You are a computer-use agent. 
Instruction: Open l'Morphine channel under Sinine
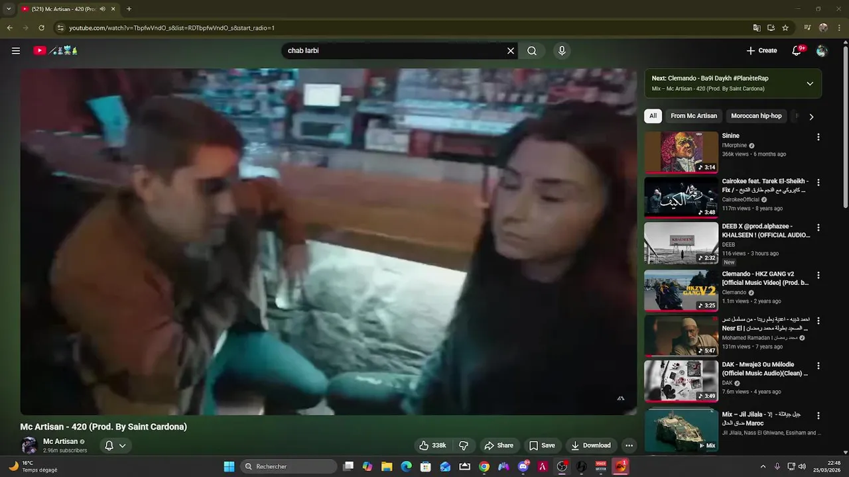point(734,145)
